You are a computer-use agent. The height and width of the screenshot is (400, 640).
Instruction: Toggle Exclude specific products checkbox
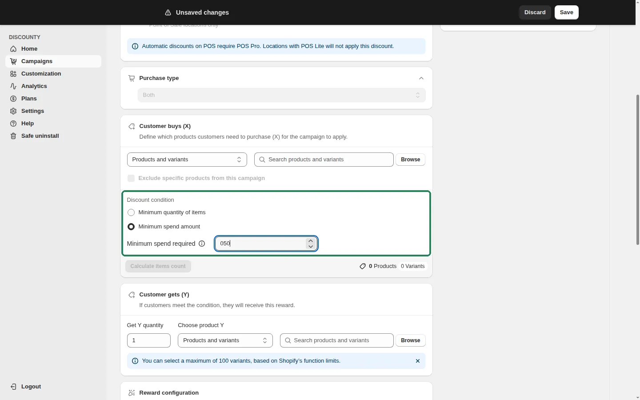[x=131, y=178]
